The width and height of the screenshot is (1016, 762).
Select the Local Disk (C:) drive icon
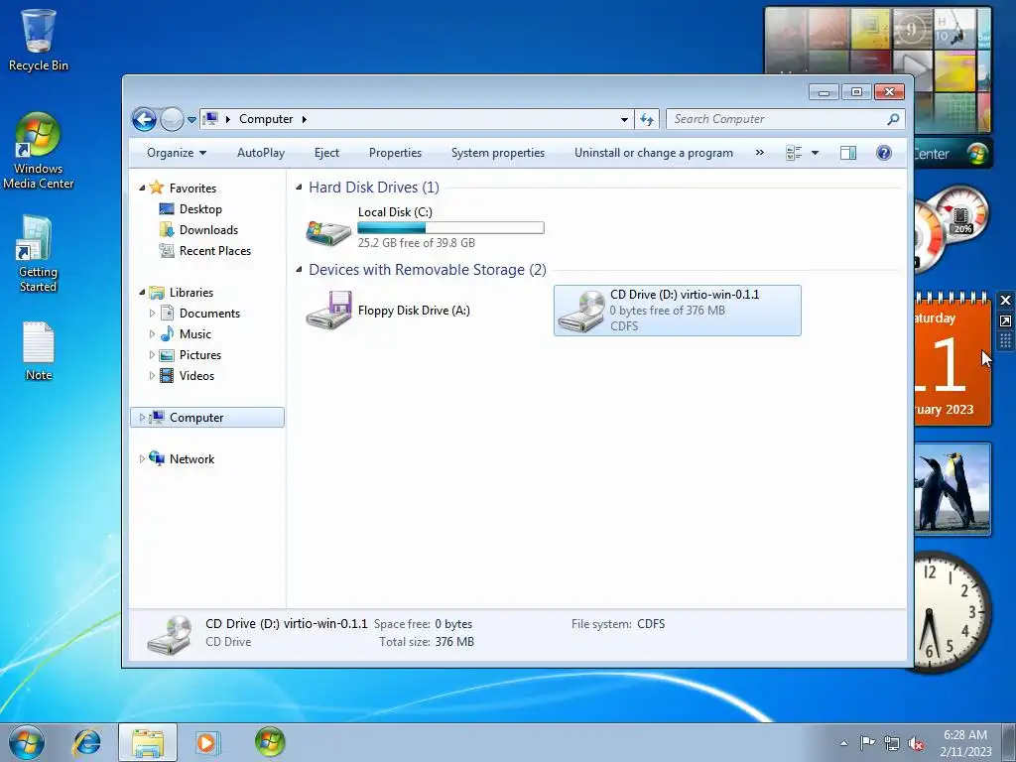(x=328, y=231)
